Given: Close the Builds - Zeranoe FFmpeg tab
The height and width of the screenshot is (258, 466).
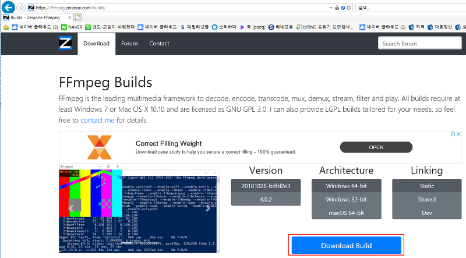Looking at the screenshot, I should coord(70,17).
